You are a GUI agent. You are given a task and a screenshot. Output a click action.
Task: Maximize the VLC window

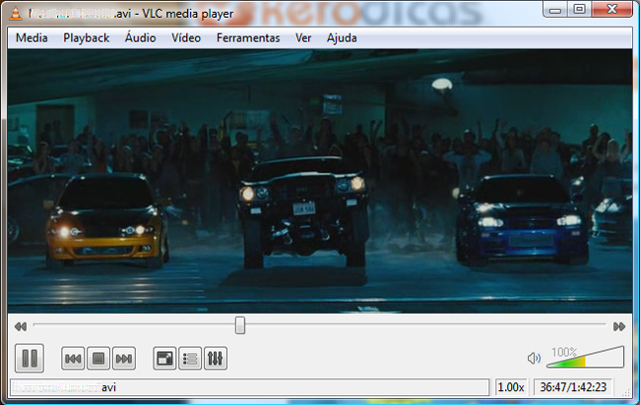click(x=579, y=10)
